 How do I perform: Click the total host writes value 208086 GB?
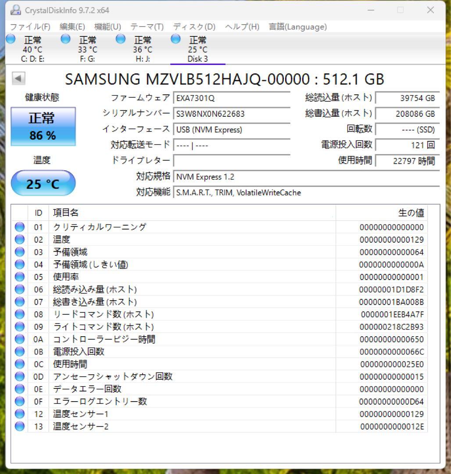tap(407, 114)
